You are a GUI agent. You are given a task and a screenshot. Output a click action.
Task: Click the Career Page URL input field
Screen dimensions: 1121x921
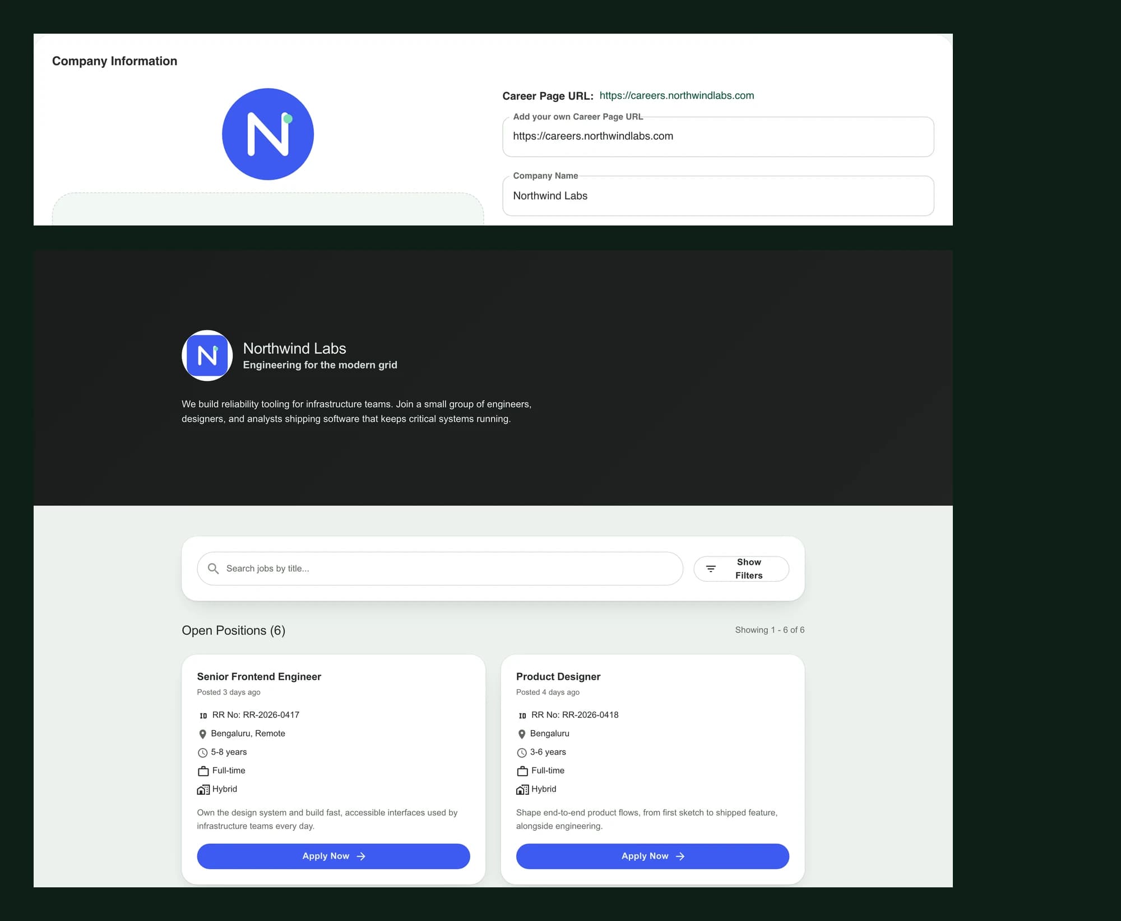tap(718, 136)
